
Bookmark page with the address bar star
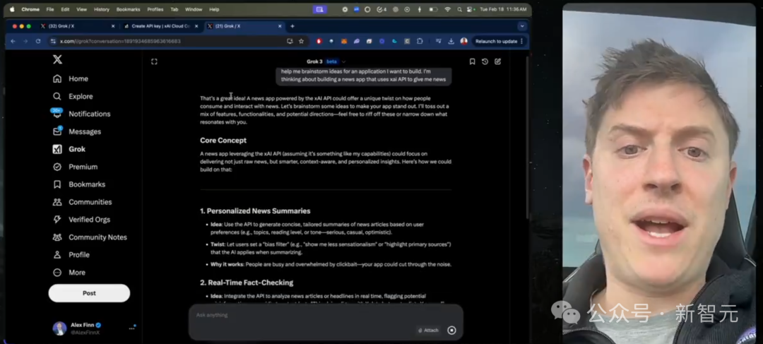point(301,41)
